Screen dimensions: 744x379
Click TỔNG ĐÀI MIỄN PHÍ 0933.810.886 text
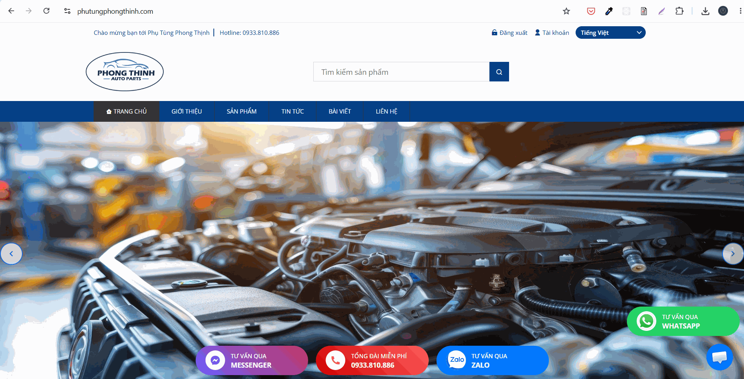pyautogui.click(x=379, y=361)
